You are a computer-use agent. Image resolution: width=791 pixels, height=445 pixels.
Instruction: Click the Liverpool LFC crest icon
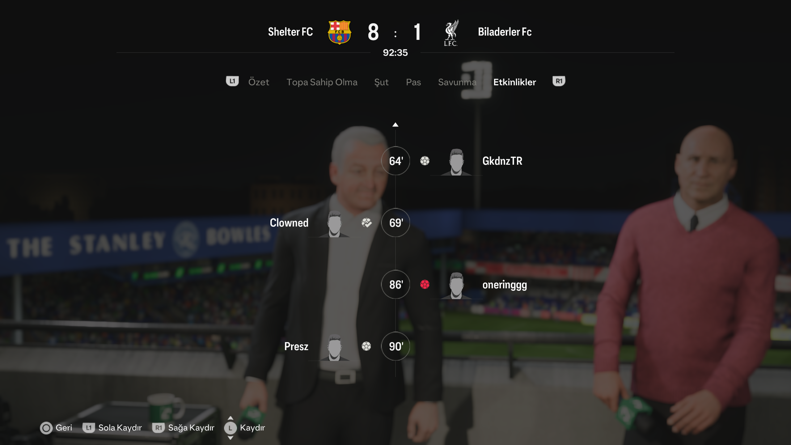(451, 33)
